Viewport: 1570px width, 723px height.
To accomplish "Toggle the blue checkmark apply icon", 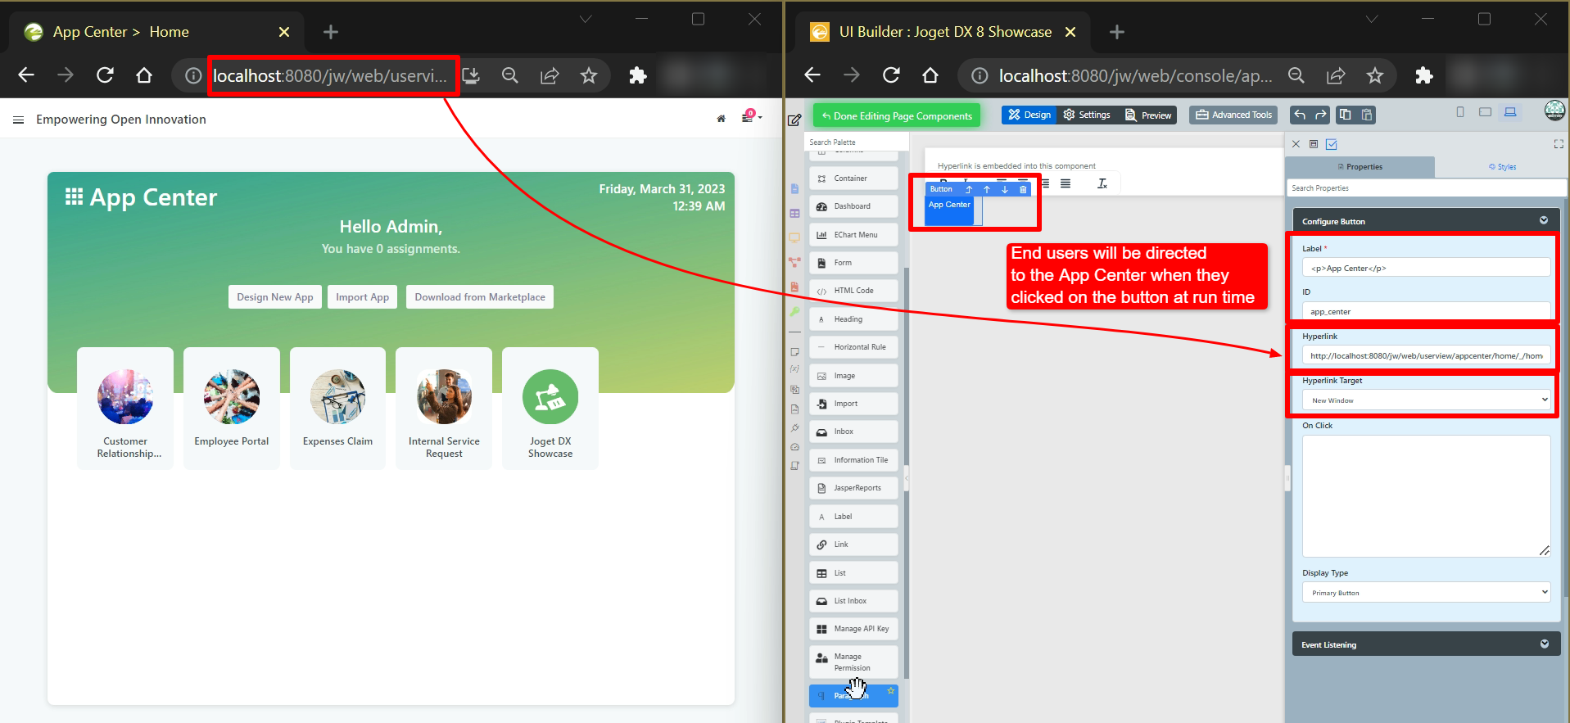I will (x=1332, y=144).
